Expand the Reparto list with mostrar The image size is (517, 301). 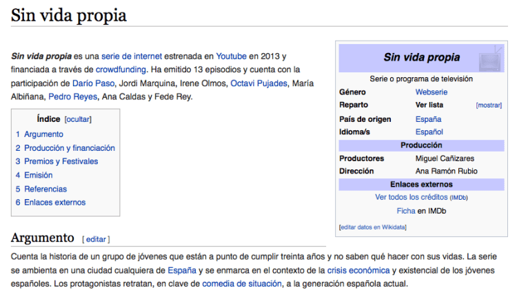click(x=489, y=105)
